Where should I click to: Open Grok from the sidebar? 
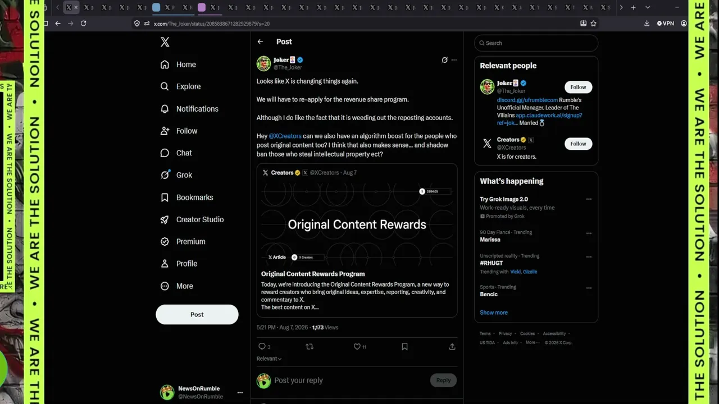176,175
